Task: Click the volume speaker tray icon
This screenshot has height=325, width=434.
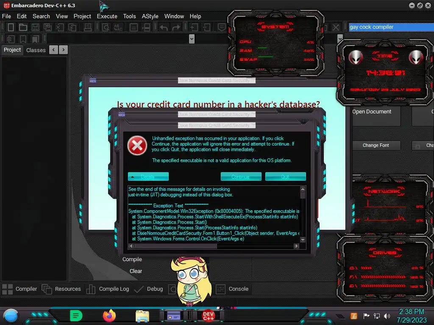Action: tap(387, 316)
